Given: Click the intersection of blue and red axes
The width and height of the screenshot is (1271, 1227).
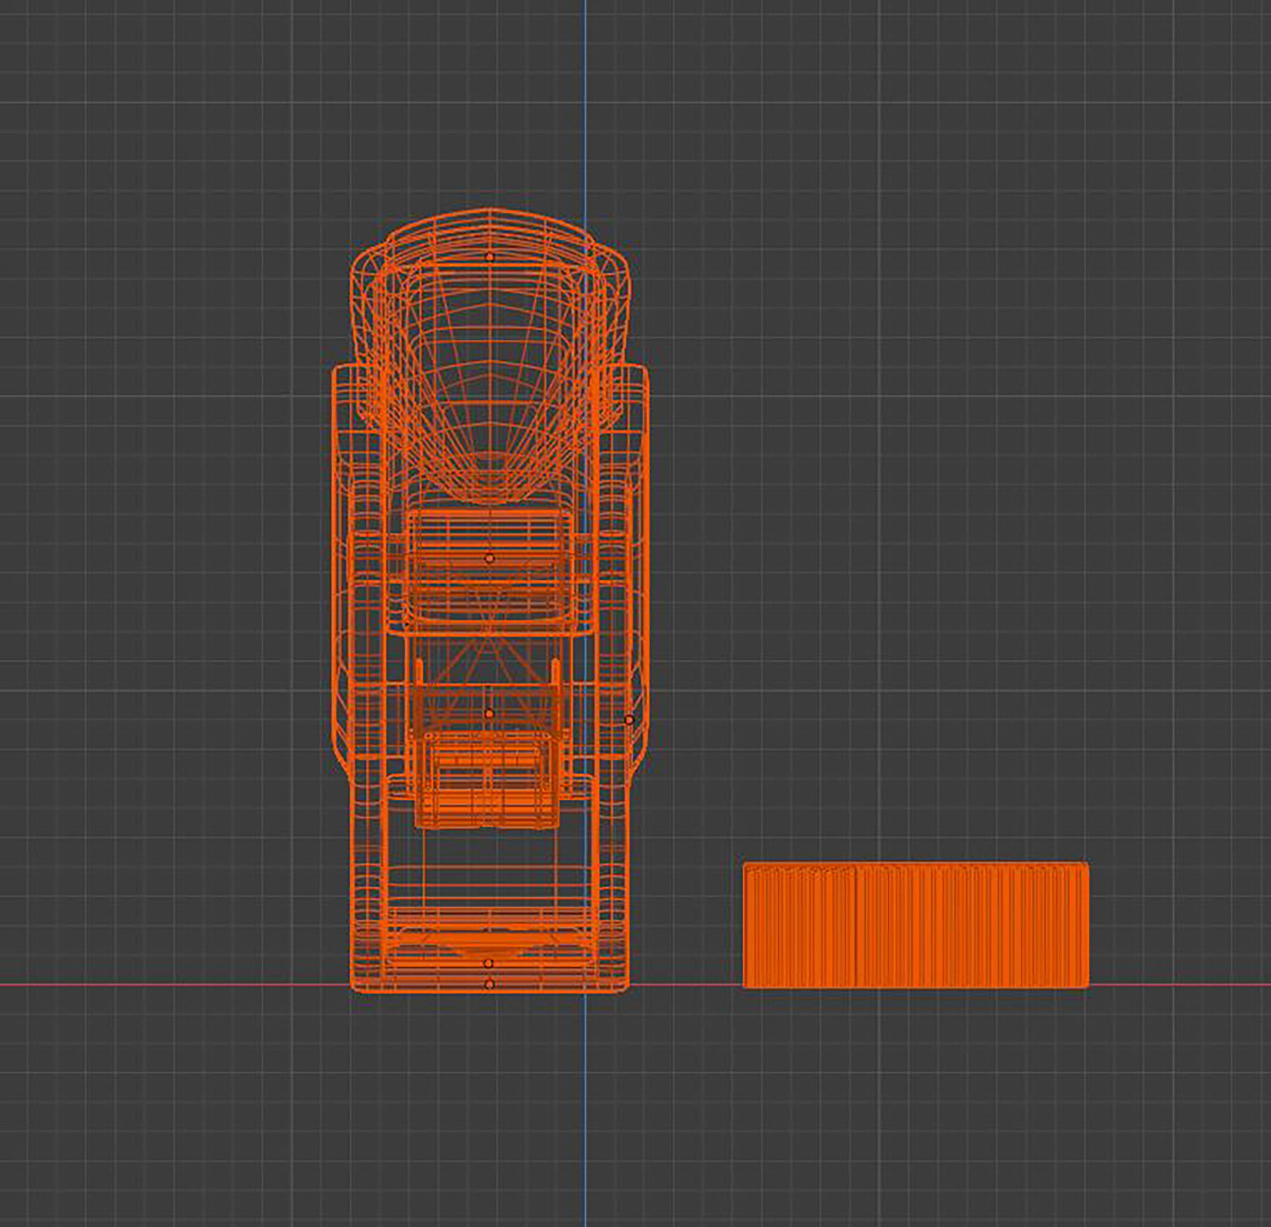Looking at the screenshot, I should coord(585,985).
